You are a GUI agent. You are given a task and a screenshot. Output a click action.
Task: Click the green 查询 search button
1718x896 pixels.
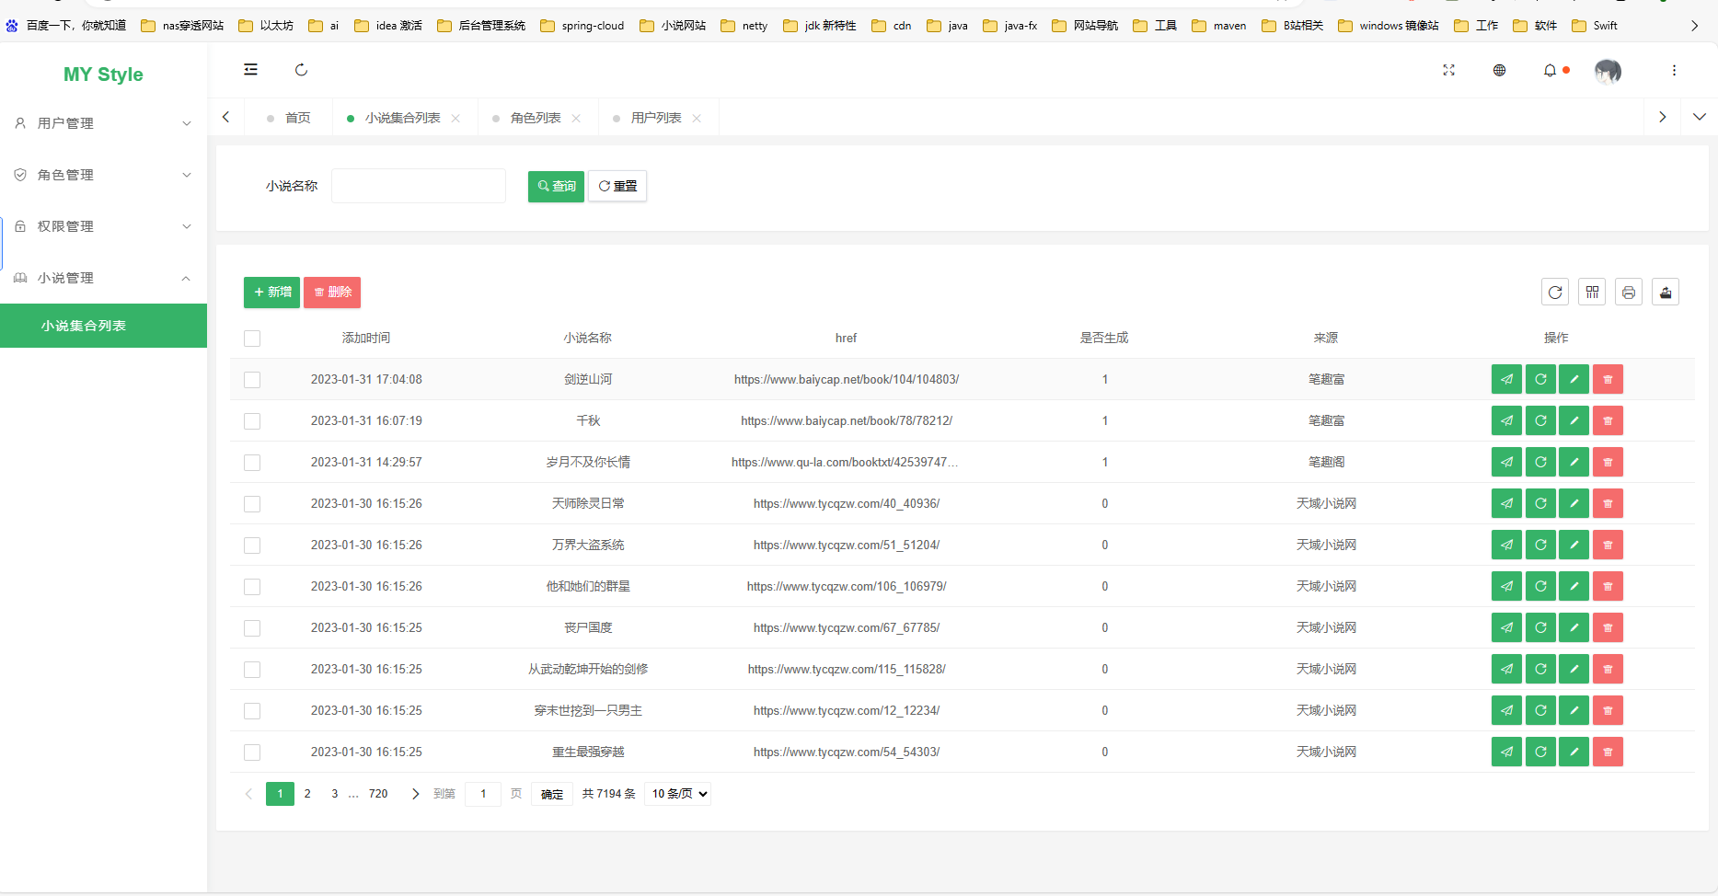click(x=556, y=186)
